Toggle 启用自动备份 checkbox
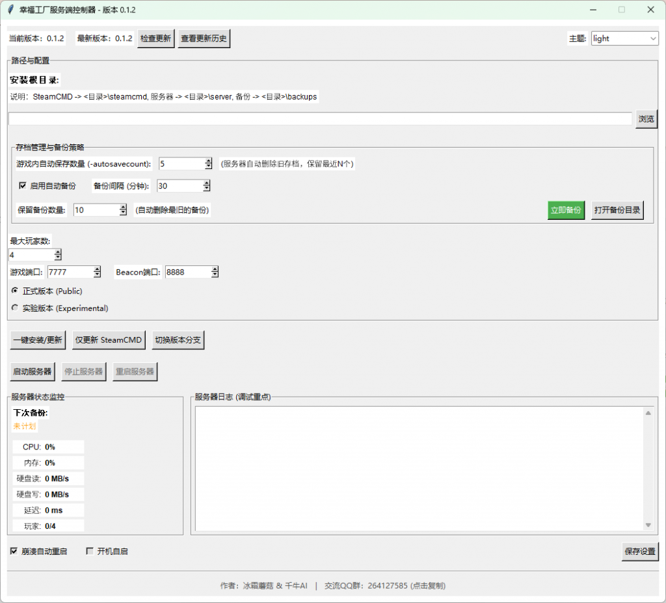The width and height of the screenshot is (666, 603). pos(23,186)
